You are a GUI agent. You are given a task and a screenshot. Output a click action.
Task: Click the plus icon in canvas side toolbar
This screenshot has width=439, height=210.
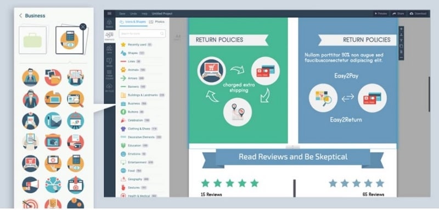tap(401, 29)
